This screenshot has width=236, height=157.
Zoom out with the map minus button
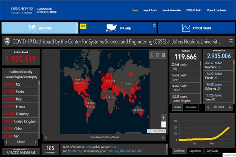coord(163,125)
